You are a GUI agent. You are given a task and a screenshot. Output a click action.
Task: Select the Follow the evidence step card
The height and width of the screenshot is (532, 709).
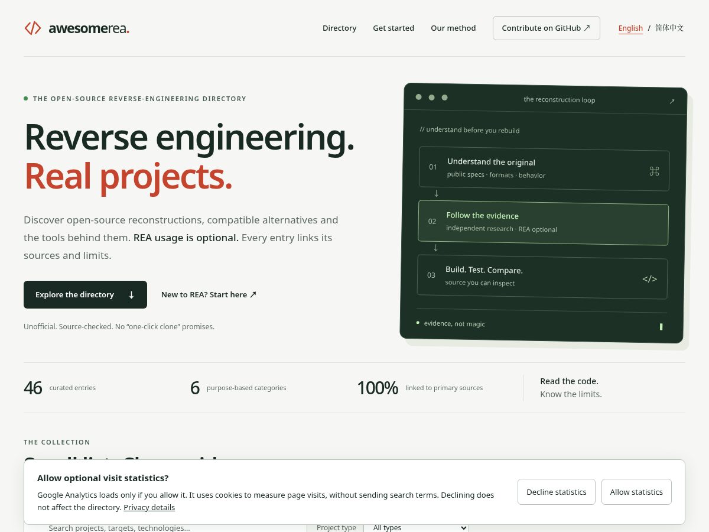pos(543,223)
